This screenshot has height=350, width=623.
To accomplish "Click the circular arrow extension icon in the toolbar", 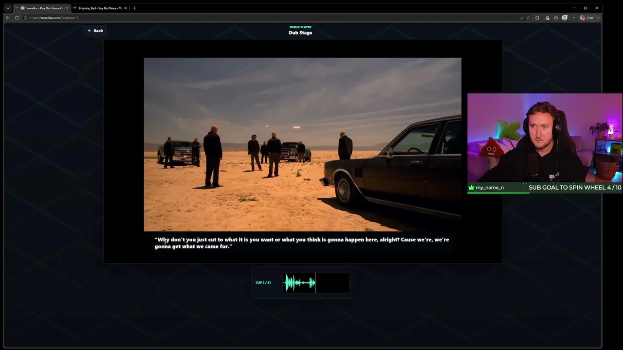I will [x=537, y=17].
